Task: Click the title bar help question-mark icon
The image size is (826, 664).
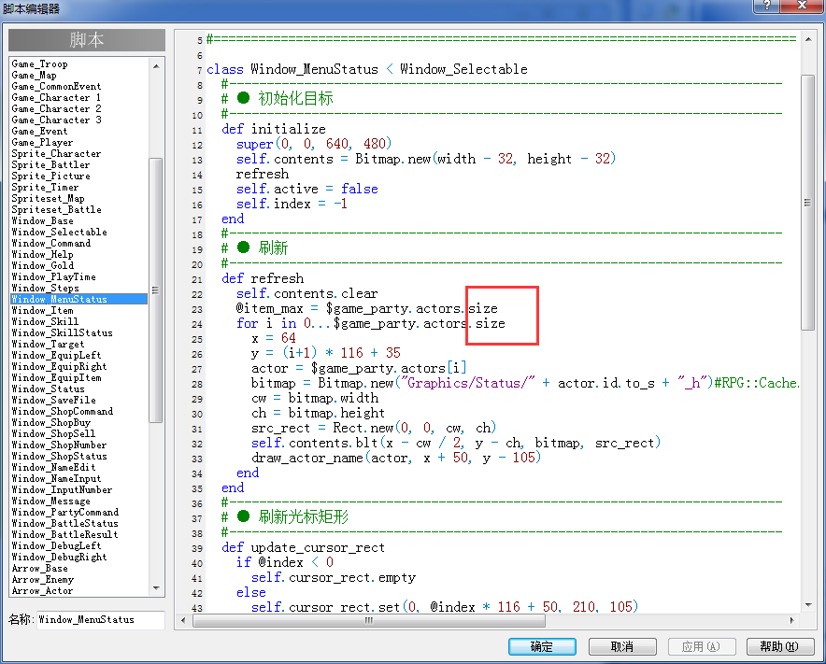Action: coord(767,6)
